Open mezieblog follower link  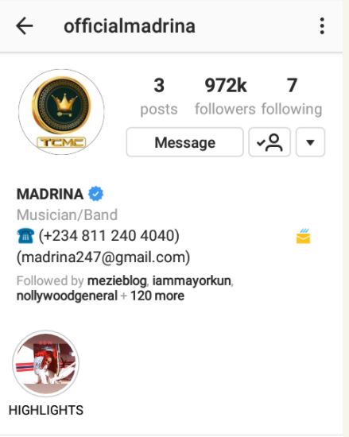click(117, 281)
